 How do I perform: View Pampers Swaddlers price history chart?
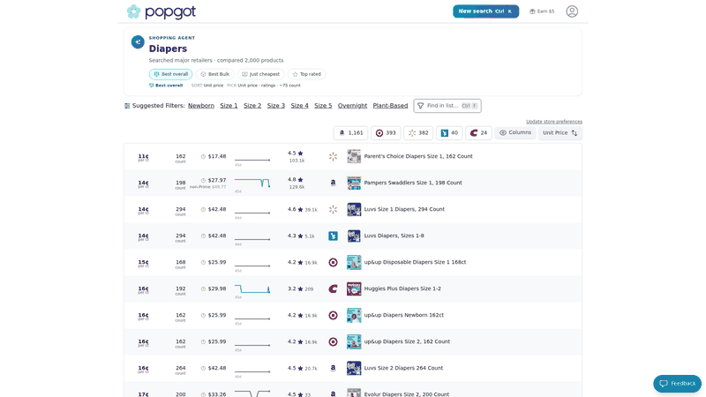pyautogui.click(x=252, y=184)
